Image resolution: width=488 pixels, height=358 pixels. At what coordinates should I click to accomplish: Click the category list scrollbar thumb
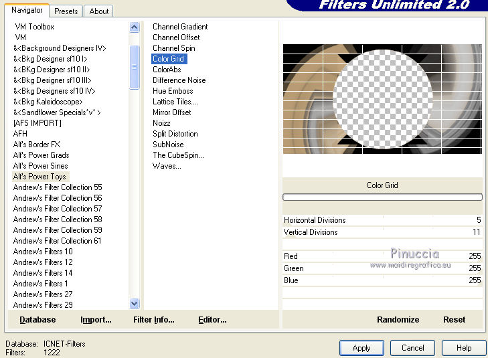pyautogui.click(x=134, y=67)
